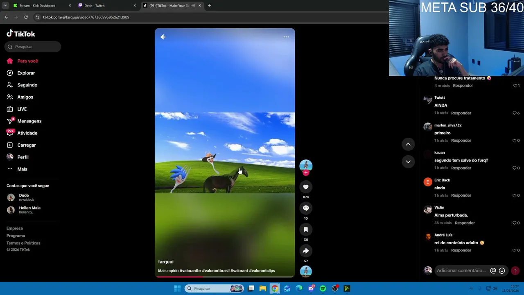Like kauan's comment
This screenshot has height=295, width=524.
coord(515,168)
